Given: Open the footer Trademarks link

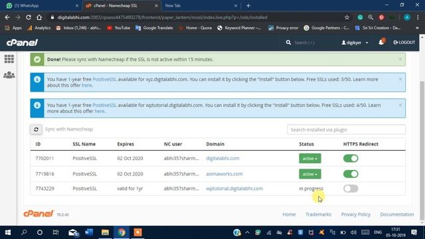Looking at the screenshot, I should click(318, 214).
